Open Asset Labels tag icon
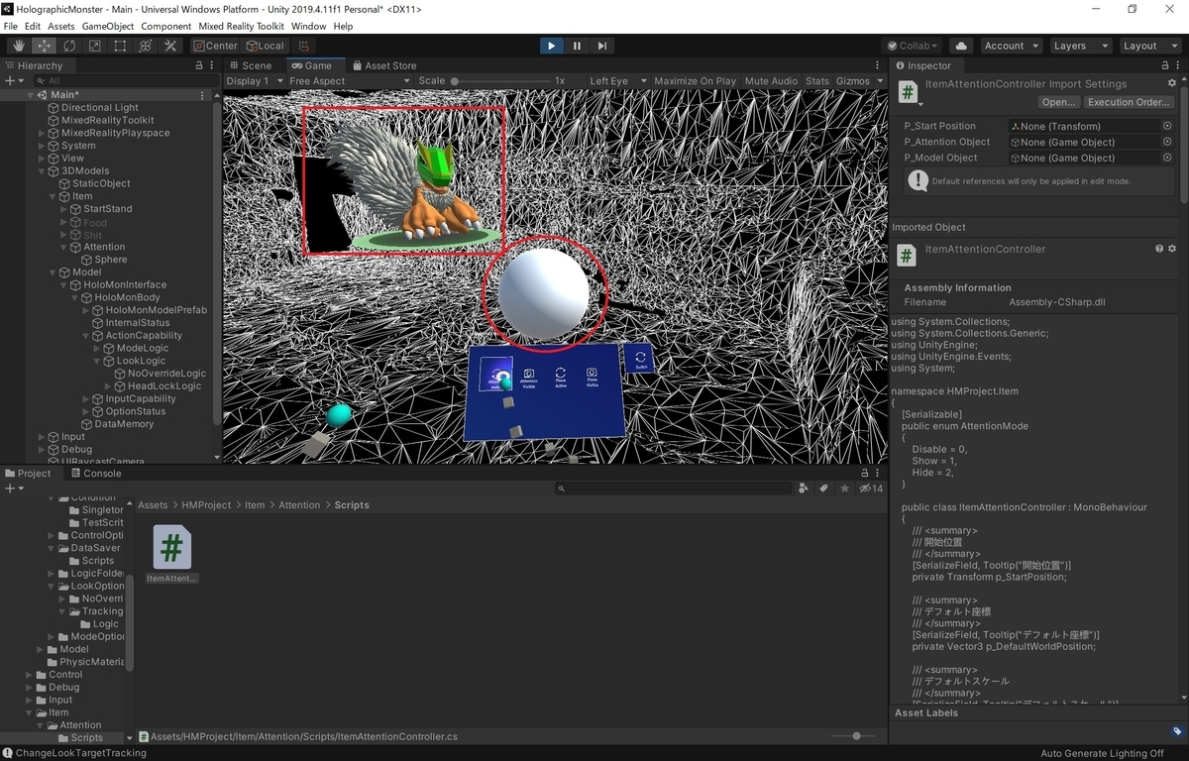The height and width of the screenshot is (761, 1189). tap(1176, 730)
